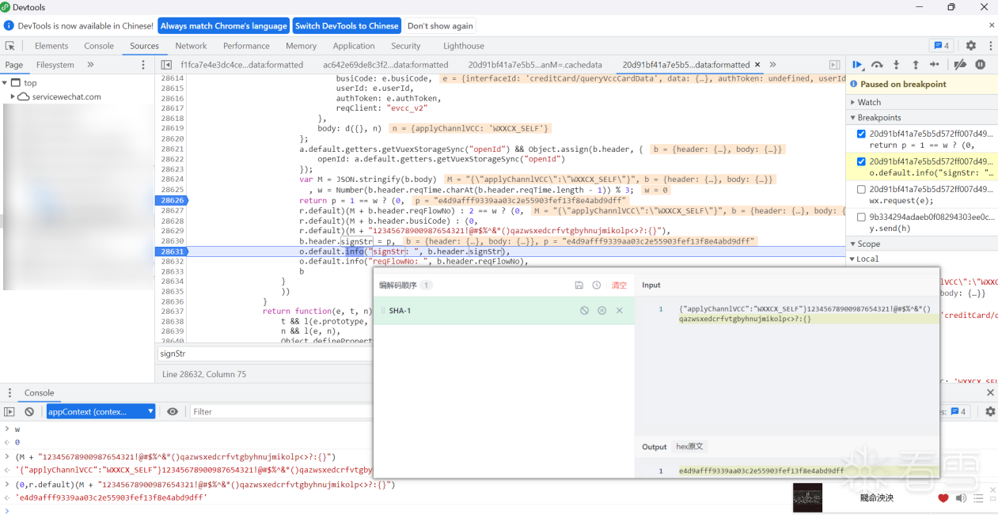
Task: Create a live expression with eye icon
Action: (x=173, y=411)
